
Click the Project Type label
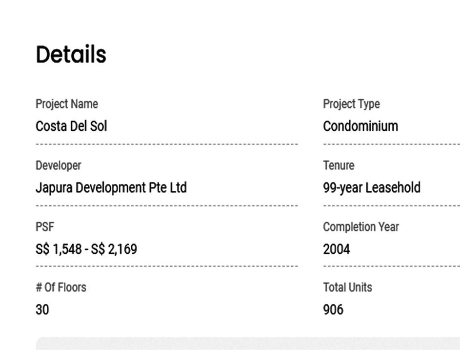(x=351, y=104)
